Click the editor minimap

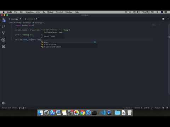click(156, 25)
